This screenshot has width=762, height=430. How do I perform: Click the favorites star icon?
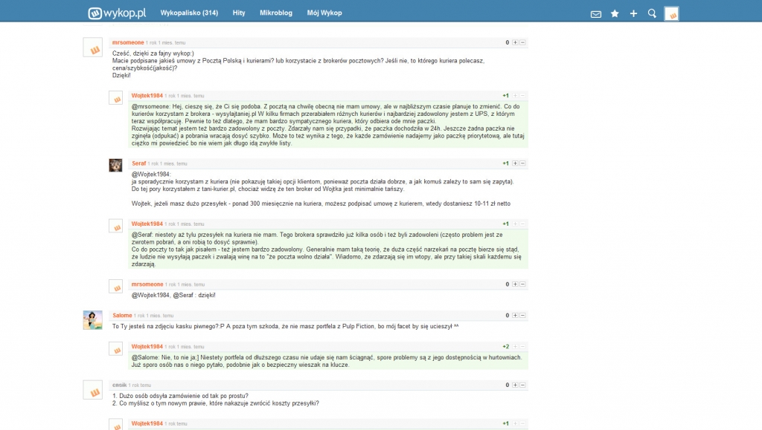(x=615, y=13)
